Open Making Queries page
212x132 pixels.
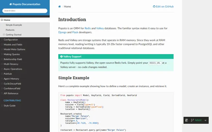[x=12, y=54]
